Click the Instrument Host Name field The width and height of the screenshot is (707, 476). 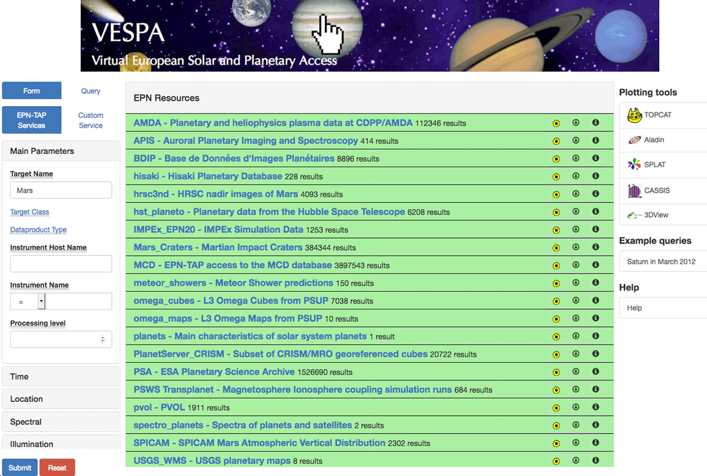point(61,264)
